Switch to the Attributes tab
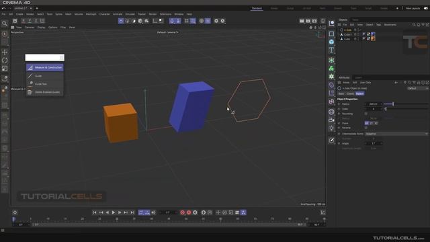This screenshot has width=430, height=242. click(x=344, y=78)
